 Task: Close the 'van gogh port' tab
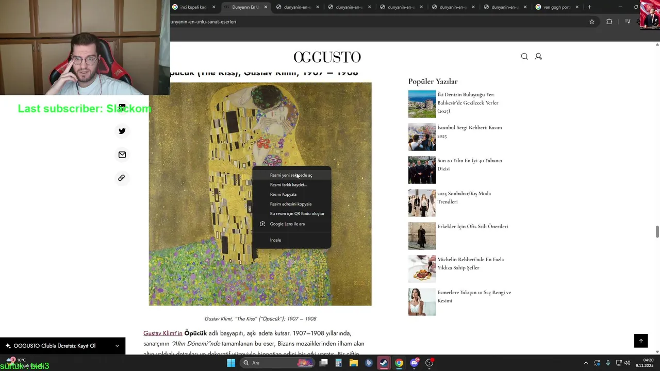pyautogui.click(x=577, y=7)
